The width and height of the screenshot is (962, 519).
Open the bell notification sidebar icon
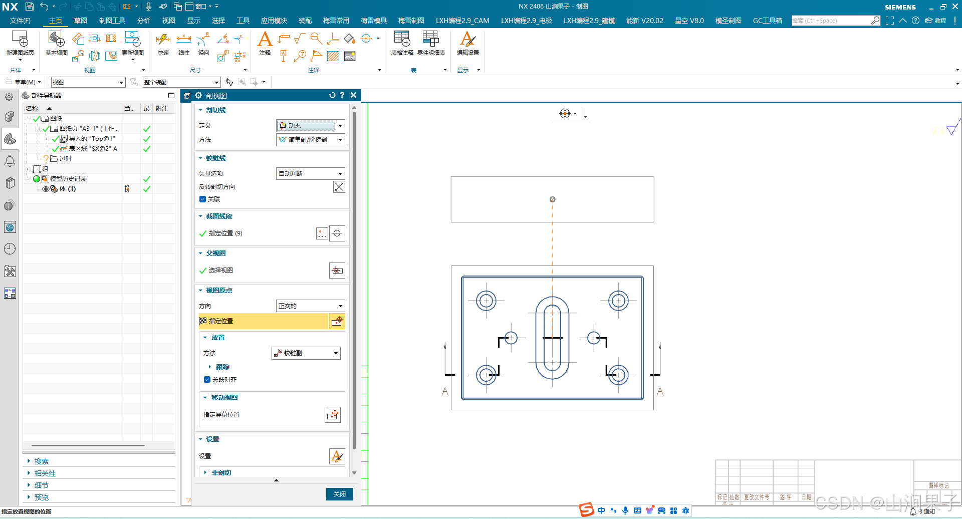tap(10, 161)
